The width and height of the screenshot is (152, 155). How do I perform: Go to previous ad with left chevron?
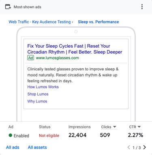click(129, 147)
